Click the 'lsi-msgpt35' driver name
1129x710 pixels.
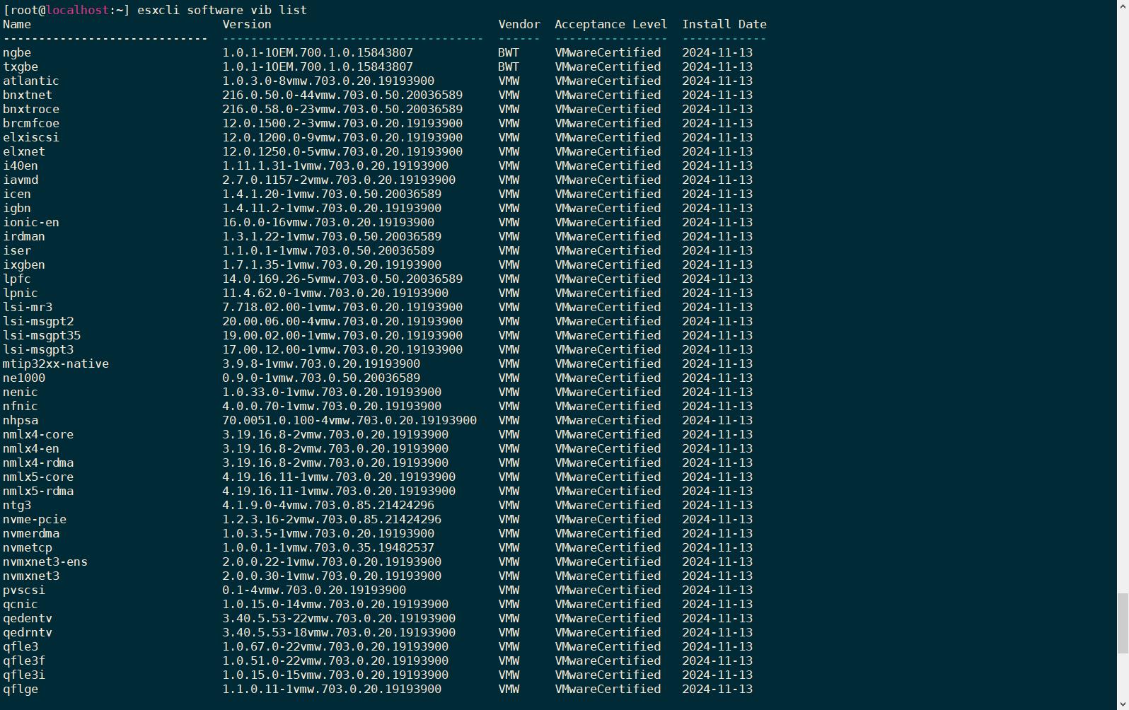coord(42,335)
